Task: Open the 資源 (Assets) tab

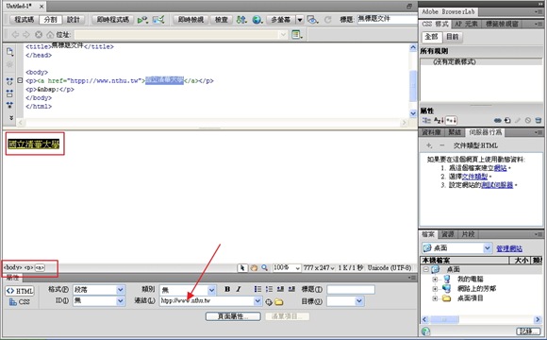Action: point(447,234)
